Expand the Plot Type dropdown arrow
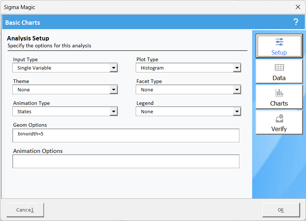 (237, 68)
